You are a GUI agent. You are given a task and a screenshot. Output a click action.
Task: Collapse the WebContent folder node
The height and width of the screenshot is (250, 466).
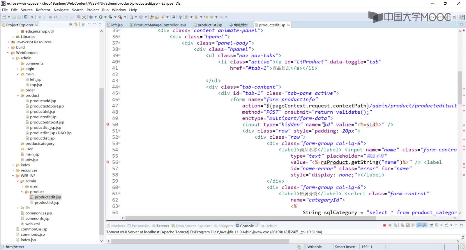point(8,53)
